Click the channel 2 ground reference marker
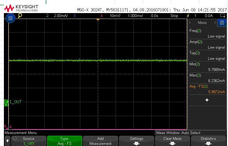This screenshot has width=228, height=146. click(6, 103)
